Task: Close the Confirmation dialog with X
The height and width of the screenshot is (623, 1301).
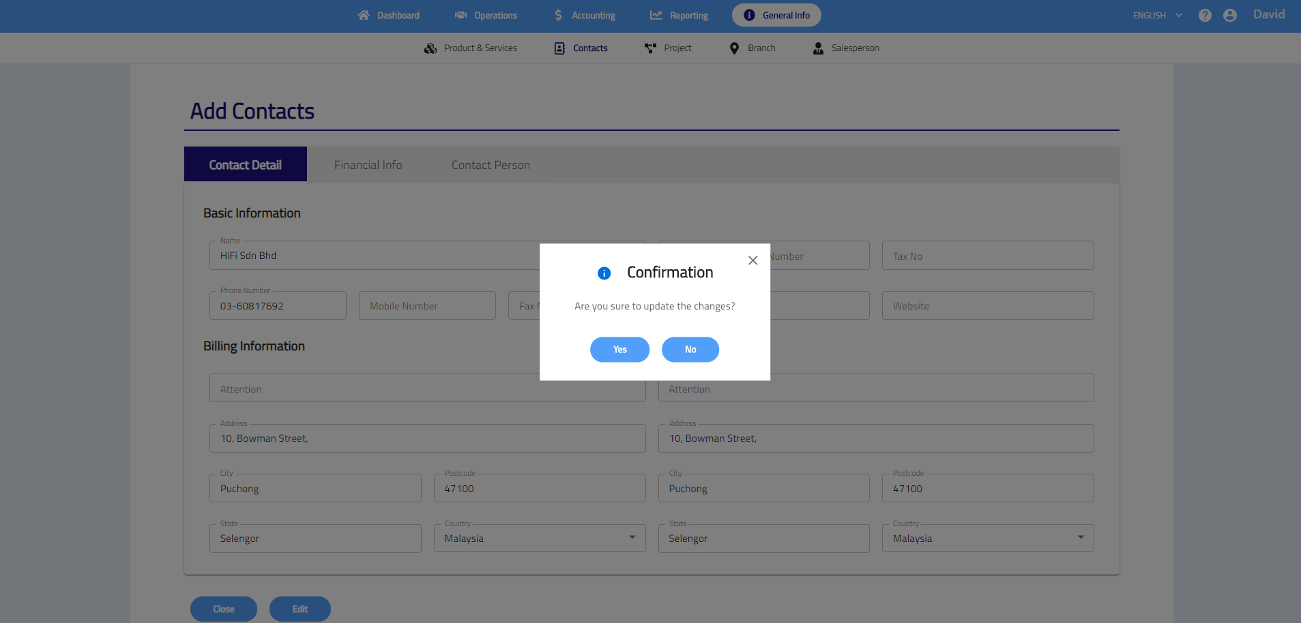Action: [752, 260]
